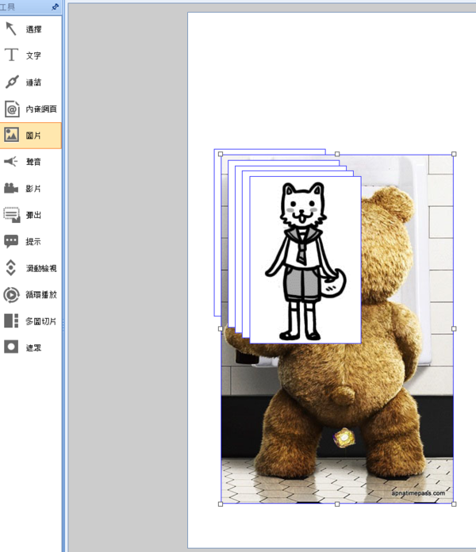
Task: Activate the 連結 link tool
Action: pos(30,82)
